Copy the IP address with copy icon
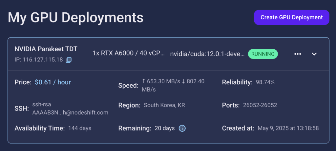336x151 pixels. (69, 60)
